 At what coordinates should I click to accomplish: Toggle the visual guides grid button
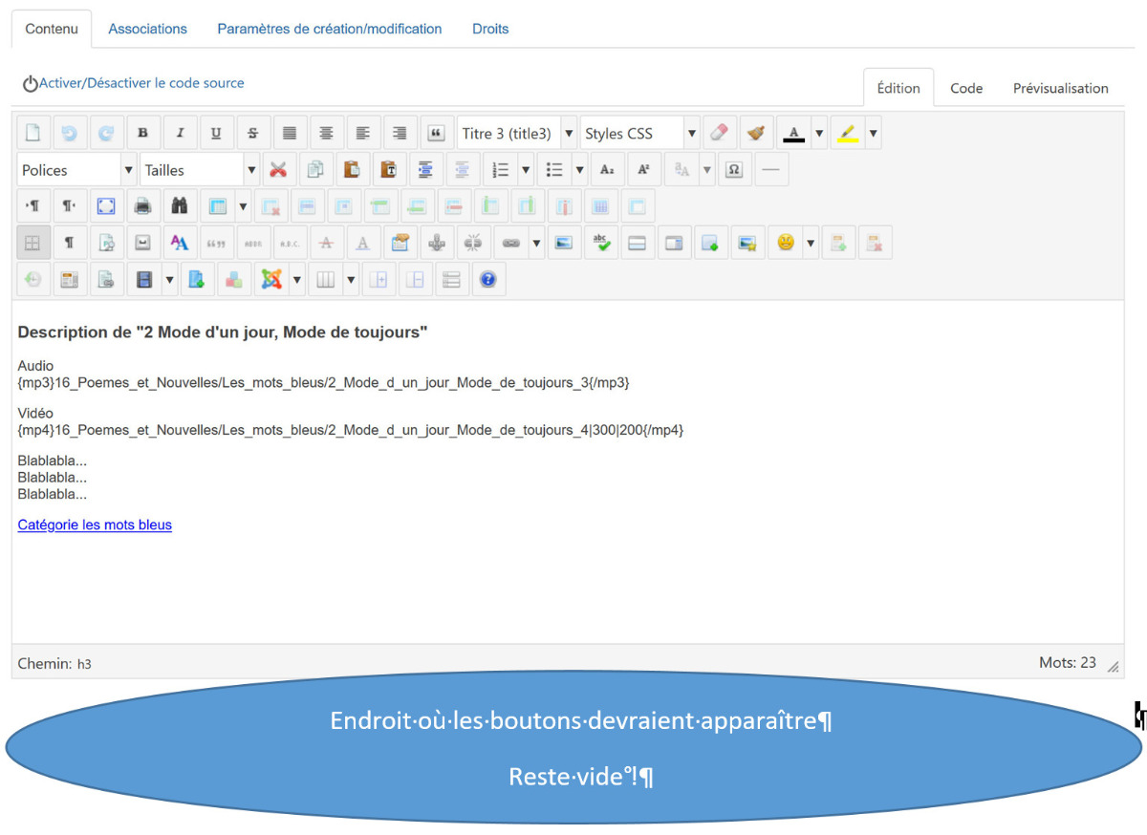[x=32, y=243]
